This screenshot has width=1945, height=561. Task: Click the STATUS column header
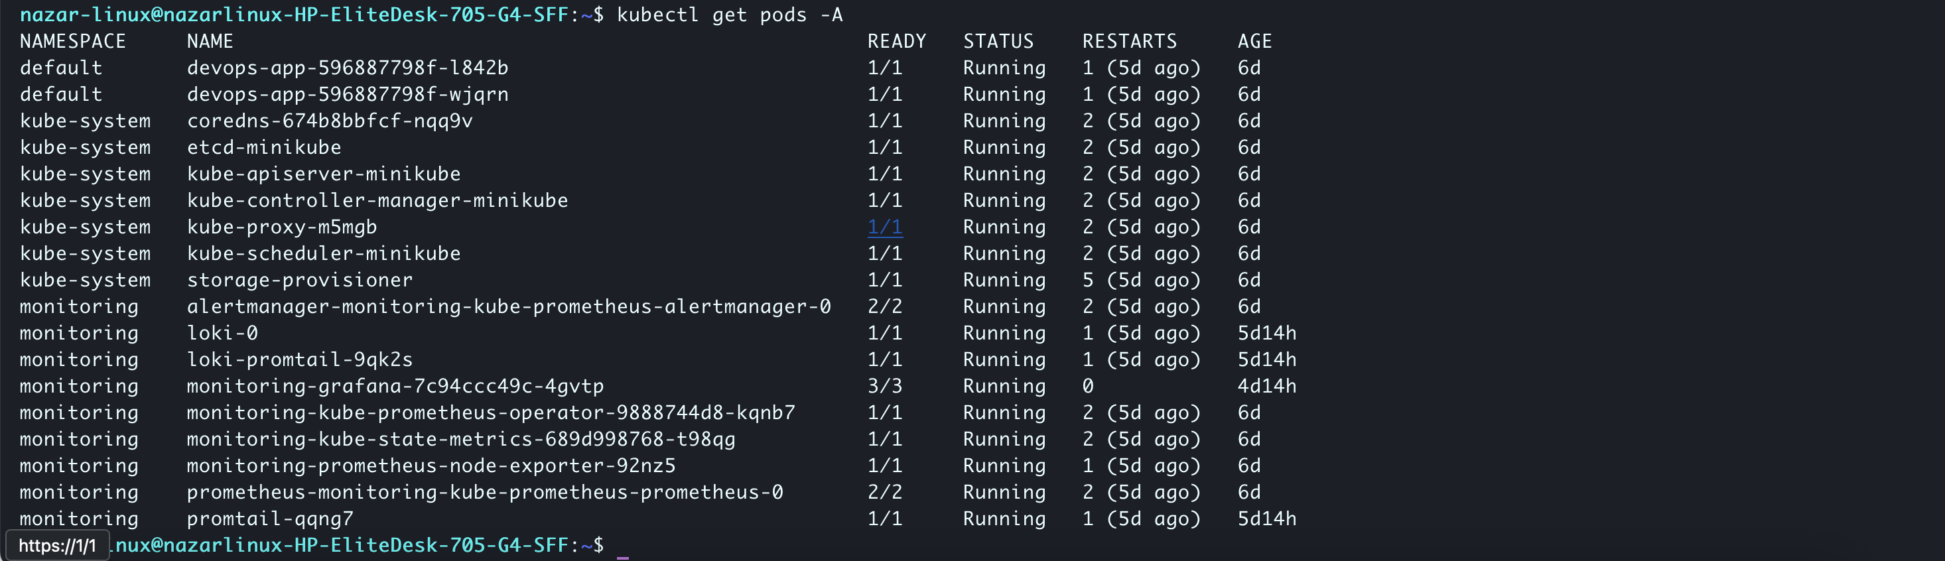point(998,42)
